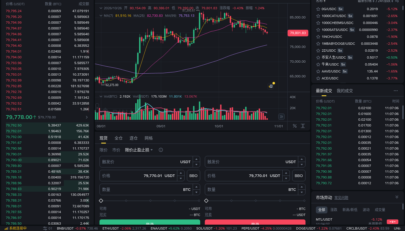Viewport: 405px width, 231px height.
Task: Open the 限价止盈止损 order type dropdown
Action: [x=139, y=150]
